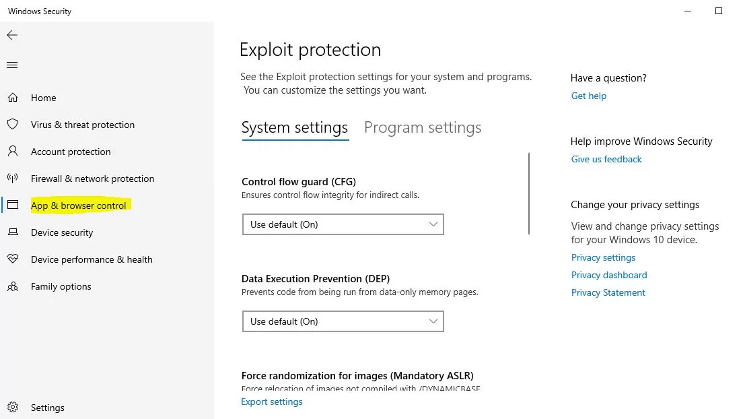The width and height of the screenshot is (743, 419).
Task: Switch to the Program settings tab
Action: 423,127
